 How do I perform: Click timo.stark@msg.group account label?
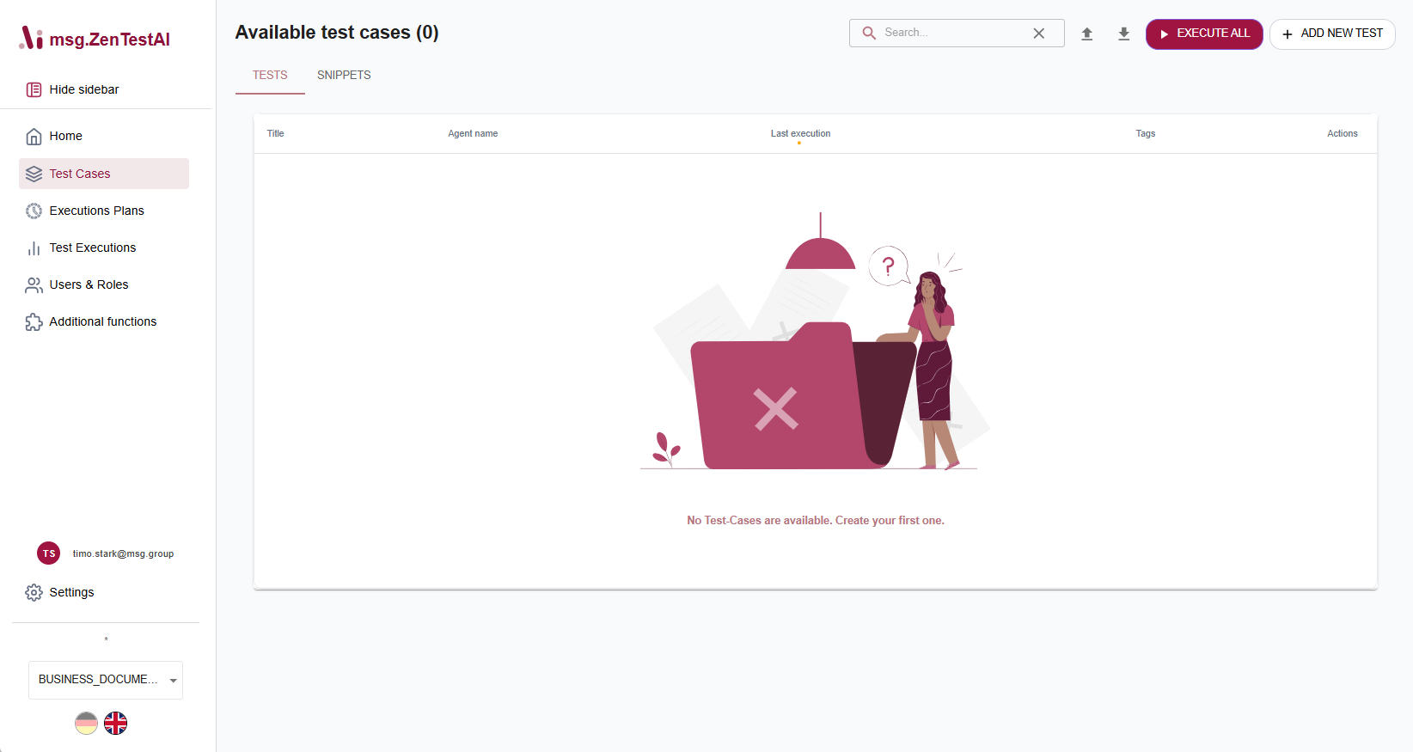pos(123,553)
